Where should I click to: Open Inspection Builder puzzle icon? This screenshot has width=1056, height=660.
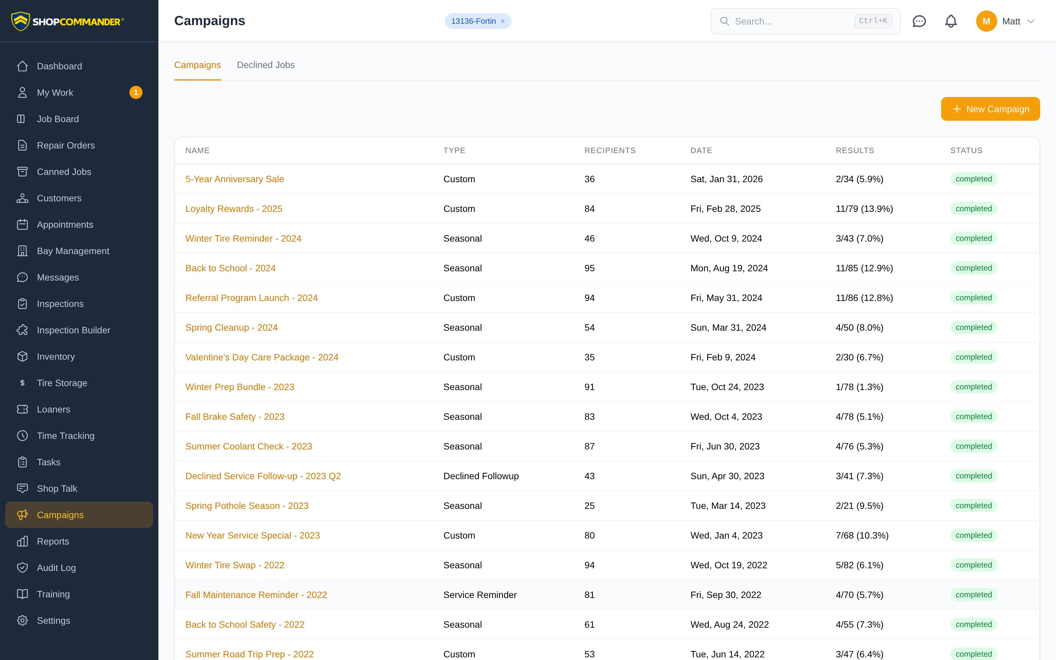pos(22,330)
